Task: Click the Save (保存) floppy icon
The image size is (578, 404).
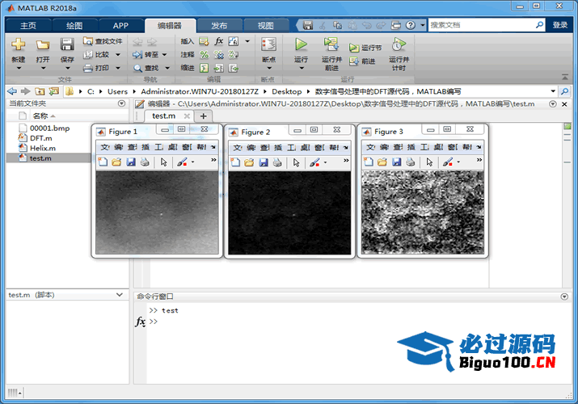Action: [x=67, y=44]
